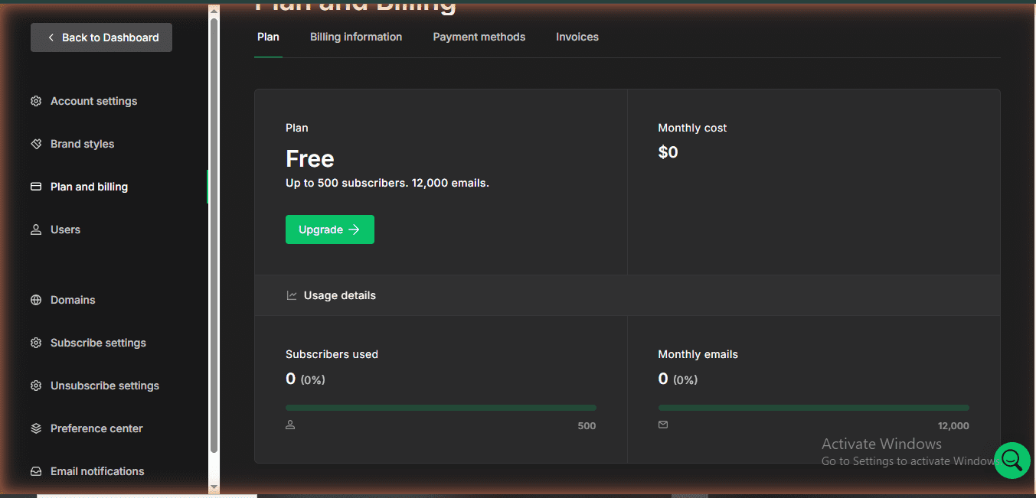Click the Usage details chart icon
The image size is (1036, 498).
click(292, 295)
